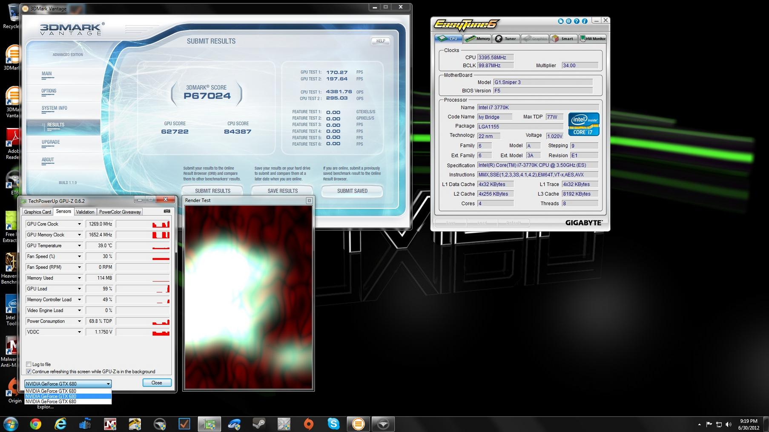Screen dimensions: 769x432
Task: Open Origin from the taskbar
Action: coord(309,424)
